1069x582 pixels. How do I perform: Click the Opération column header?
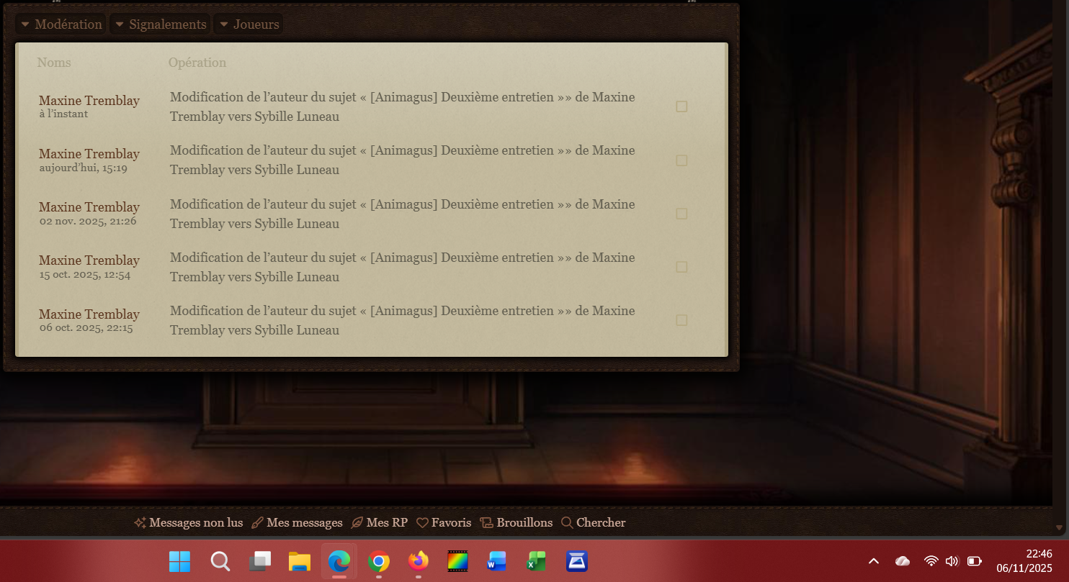tap(197, 63)
